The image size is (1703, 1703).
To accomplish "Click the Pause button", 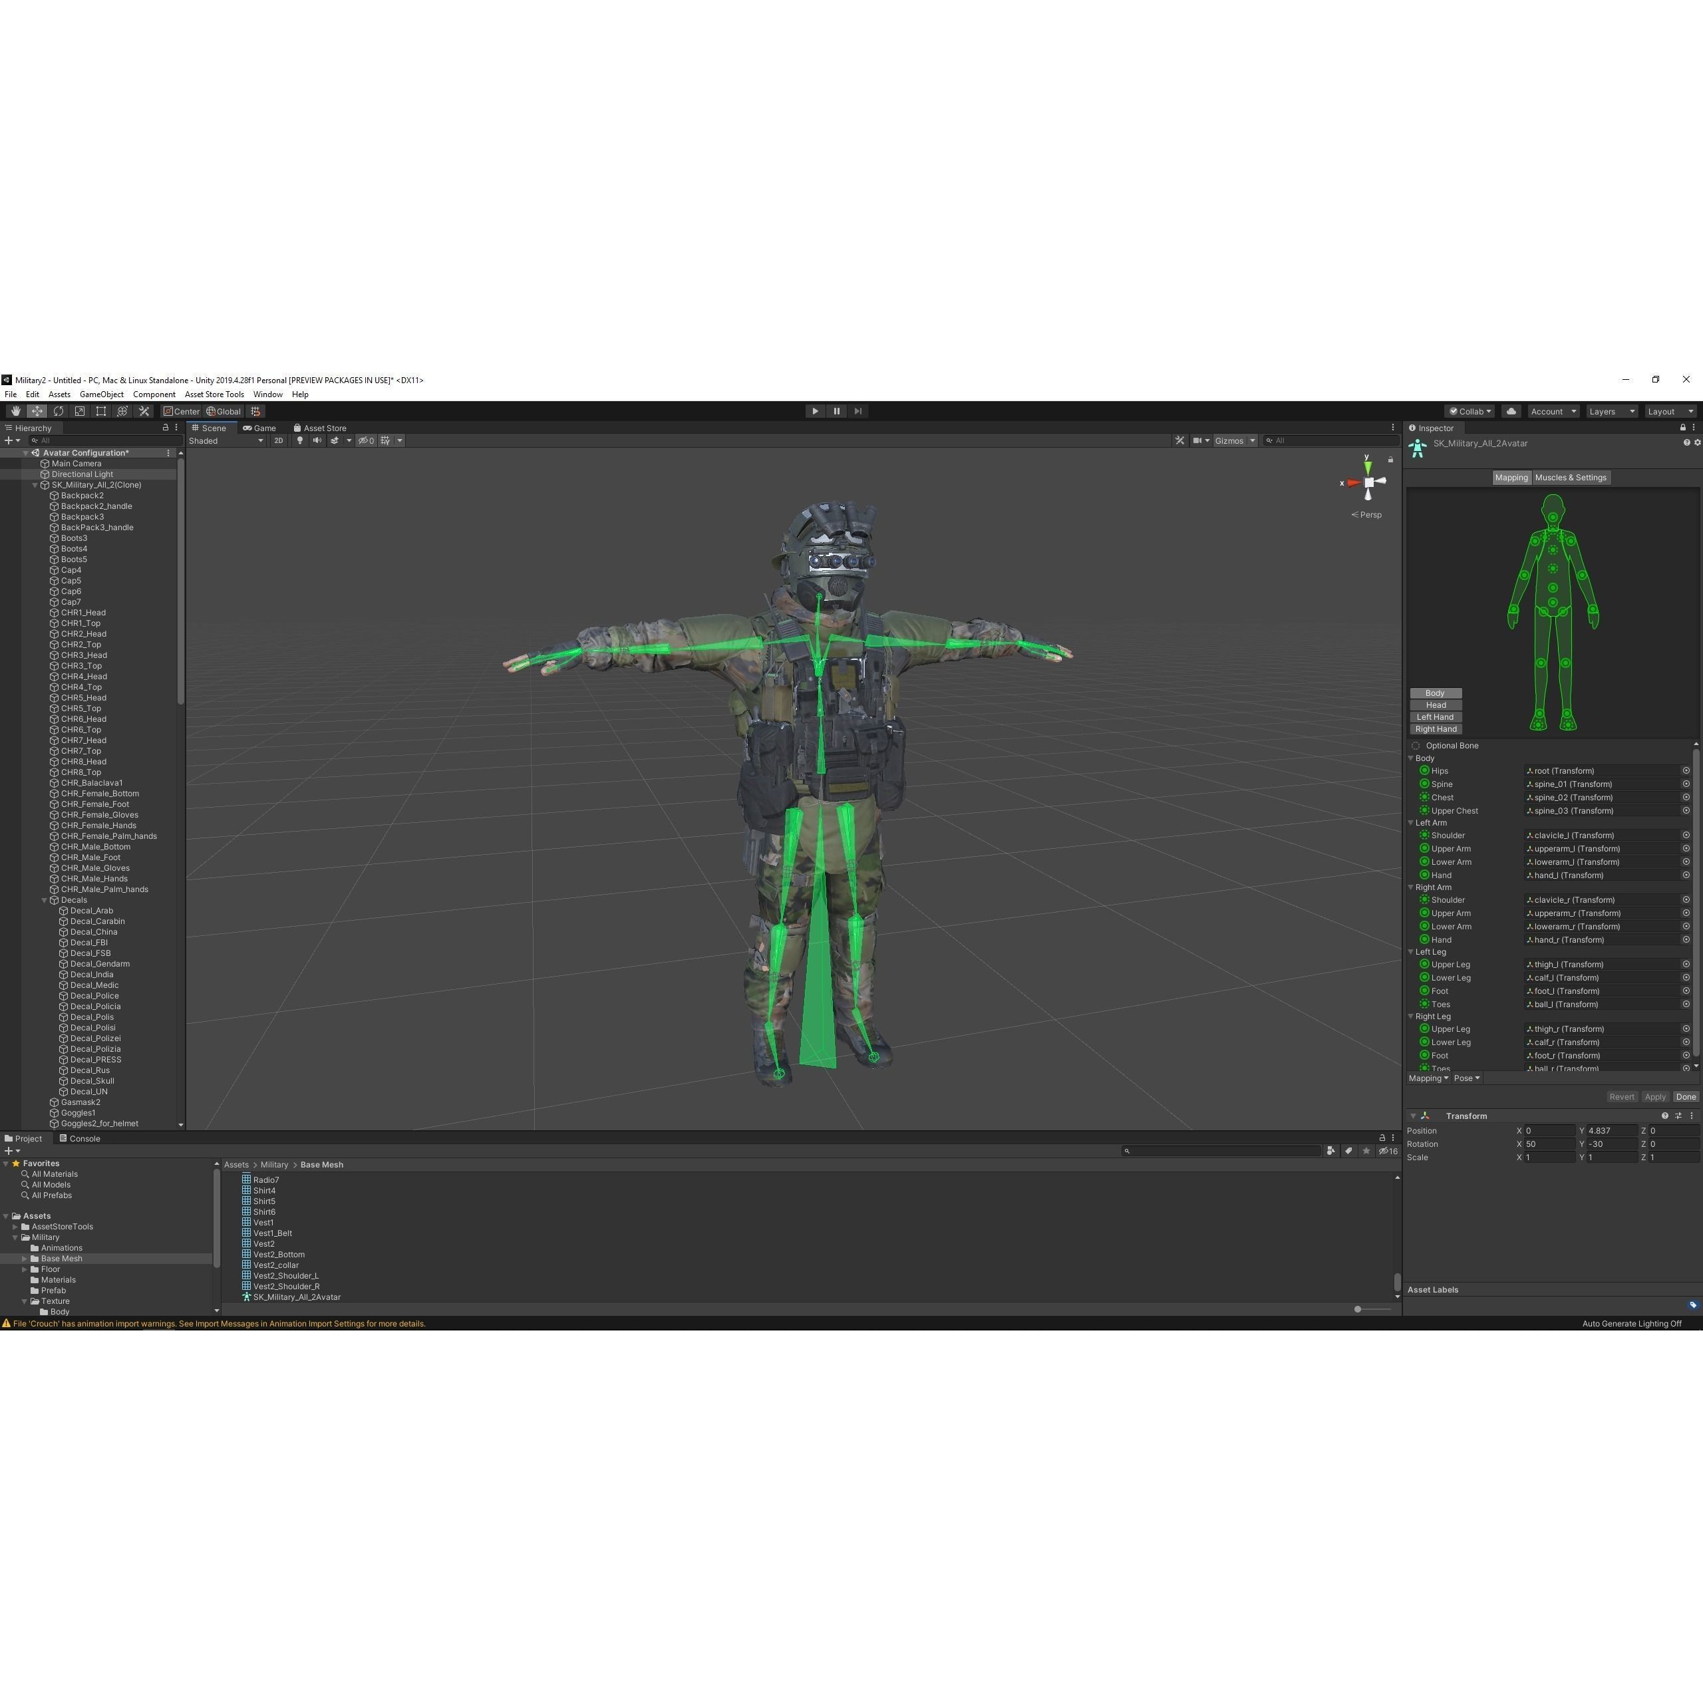I will point(836,410).
